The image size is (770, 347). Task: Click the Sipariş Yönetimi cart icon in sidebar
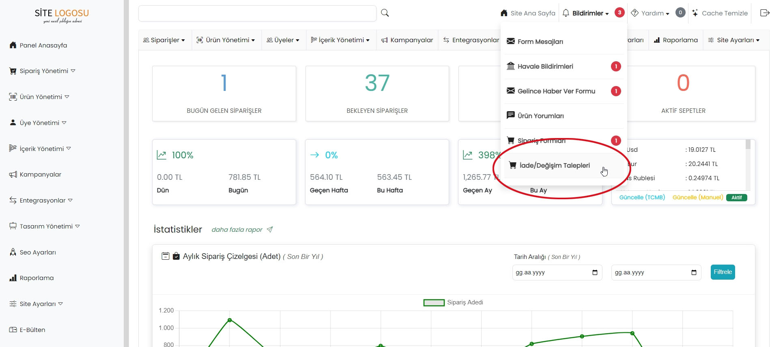pyautogui.click(x=13, y=71)
